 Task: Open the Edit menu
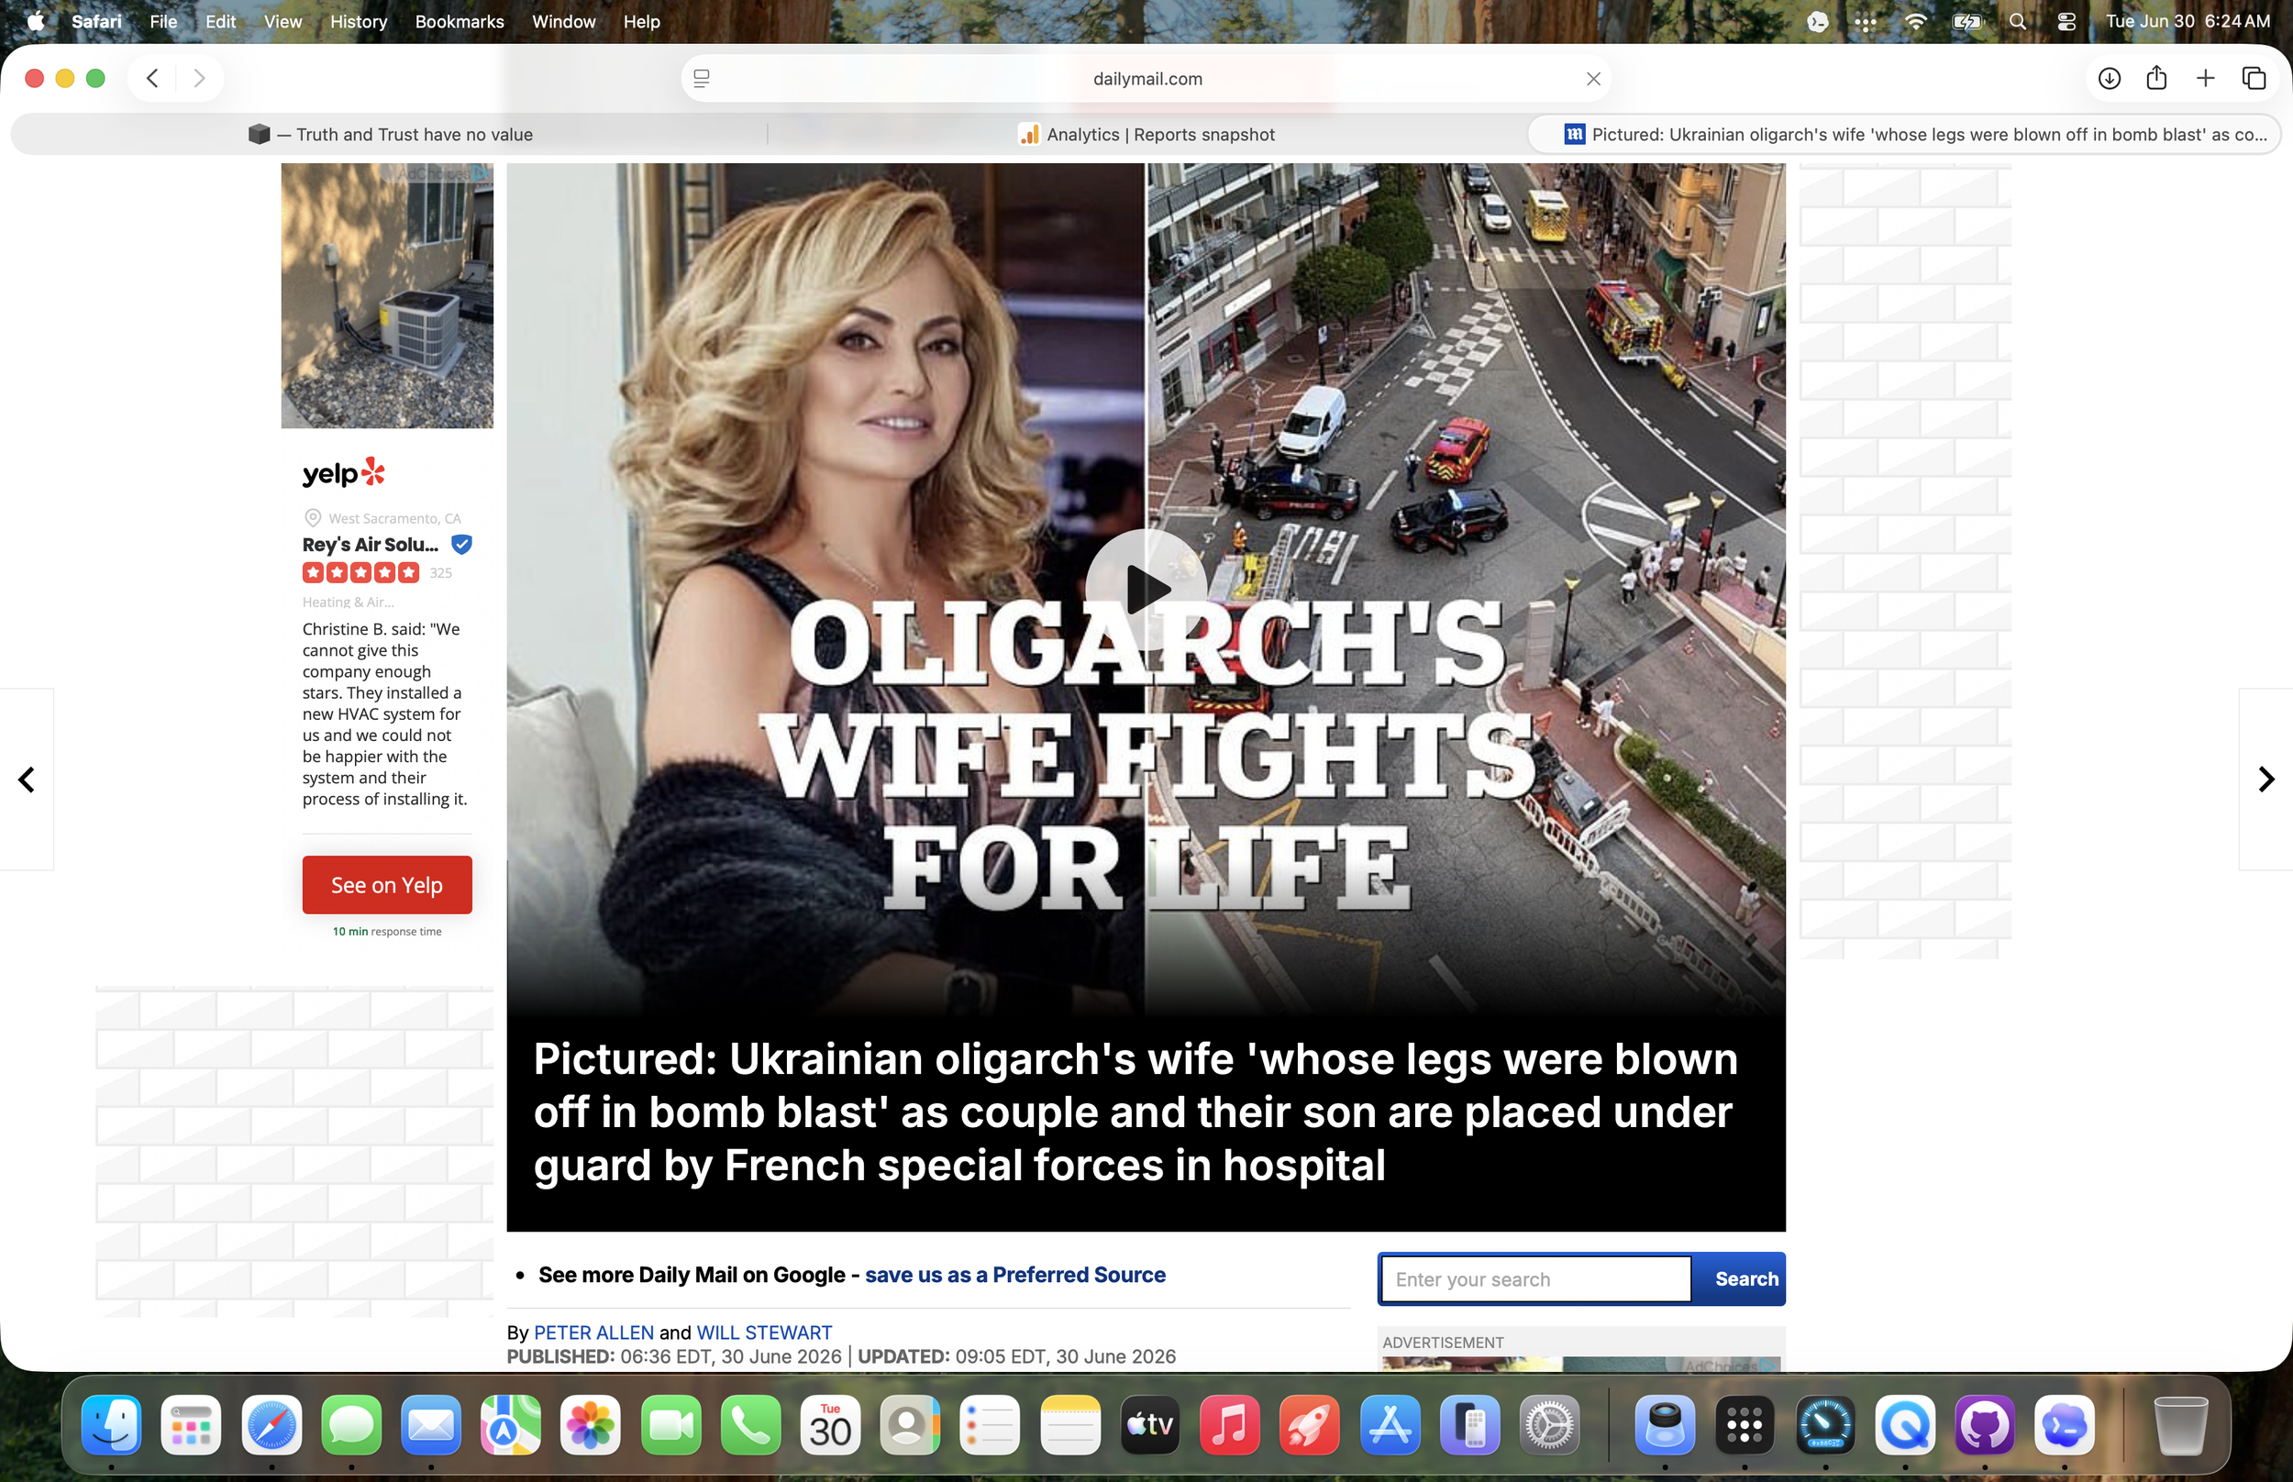220,21
